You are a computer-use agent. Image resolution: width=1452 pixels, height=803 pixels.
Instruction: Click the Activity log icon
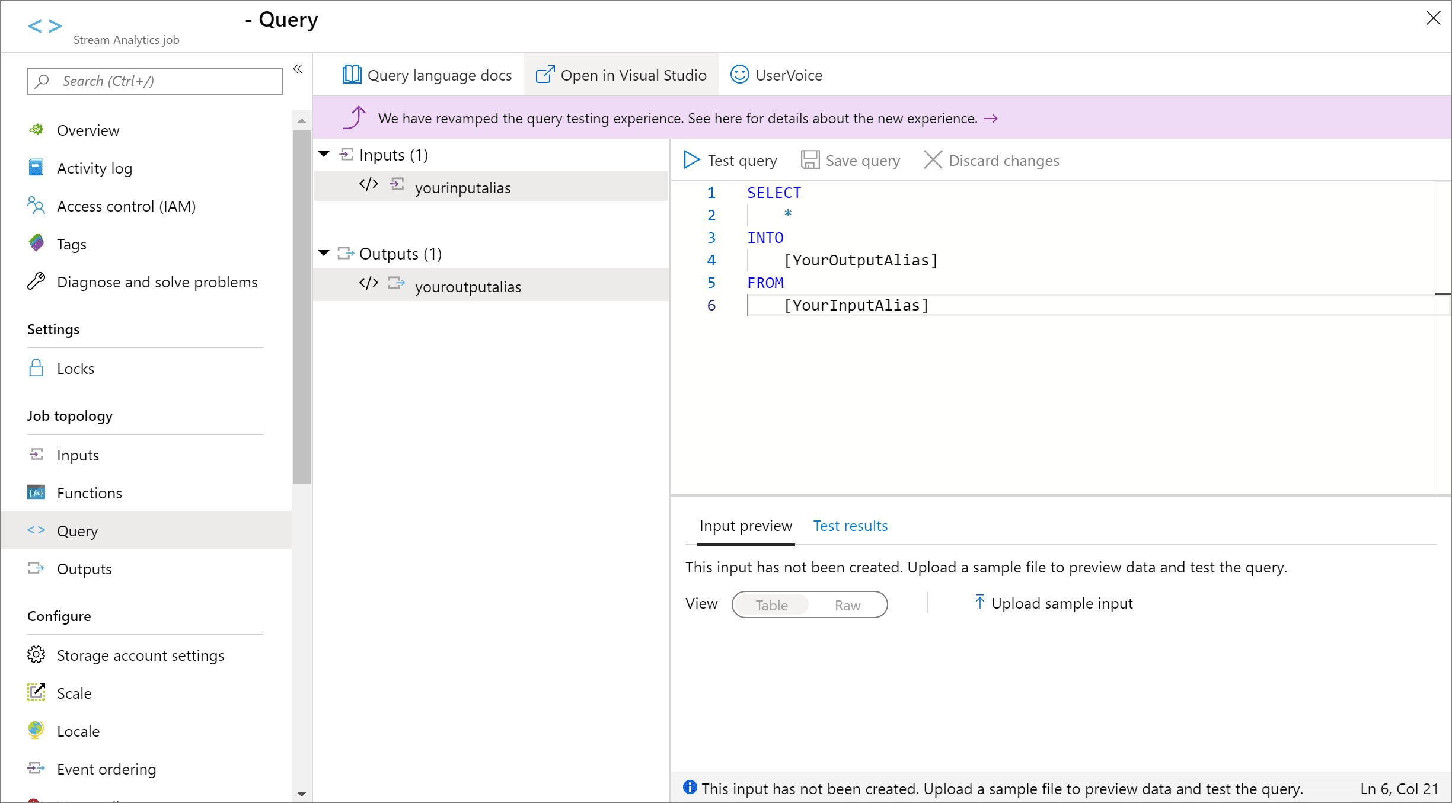[x=36, y=168]
